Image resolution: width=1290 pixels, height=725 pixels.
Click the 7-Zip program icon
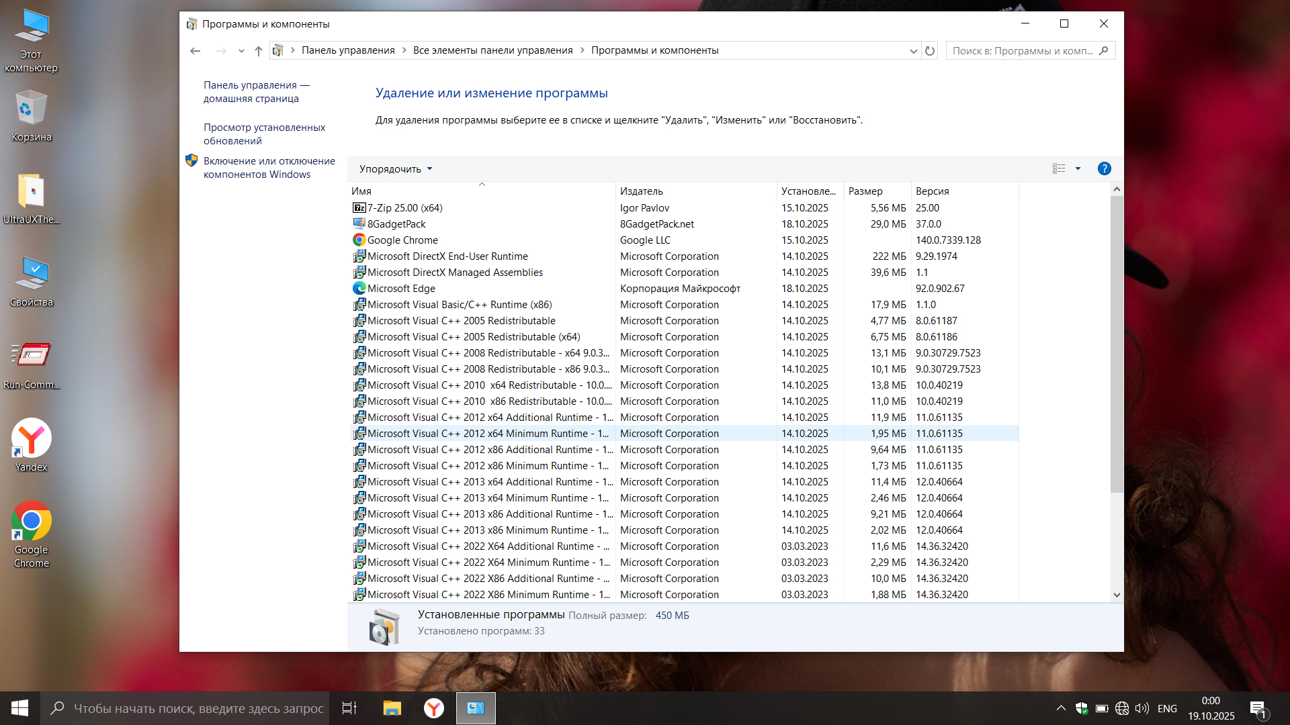[359, 208]
